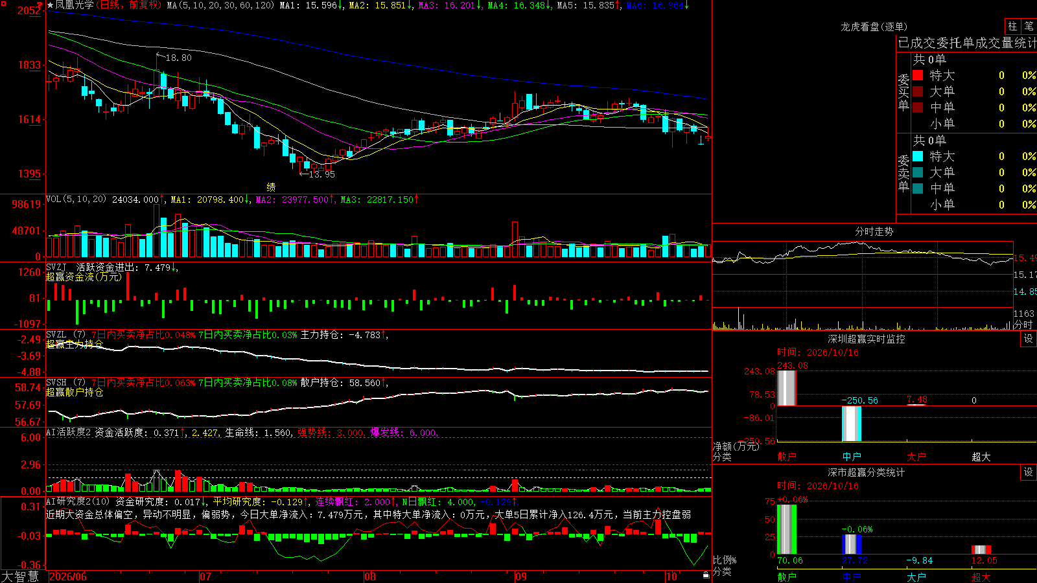Click the 委买单 vertical label
The image size is (1037, 583).
click(x=903, y=92)
